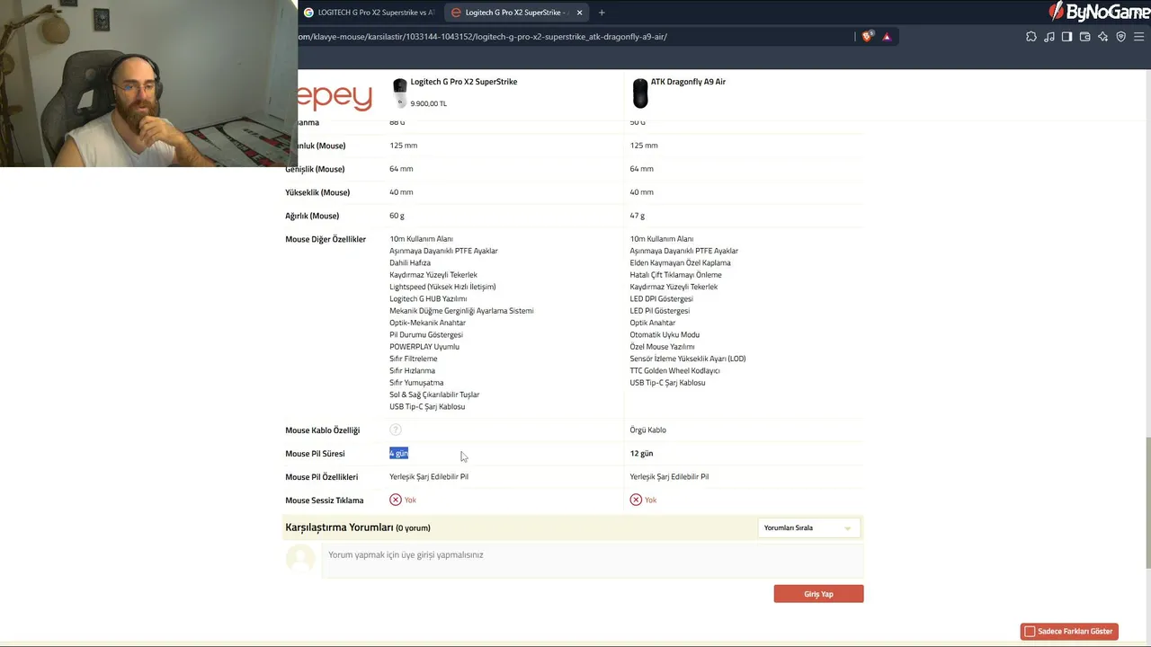Click the Özel Mouse Yazılımı feature

point(663,347)
